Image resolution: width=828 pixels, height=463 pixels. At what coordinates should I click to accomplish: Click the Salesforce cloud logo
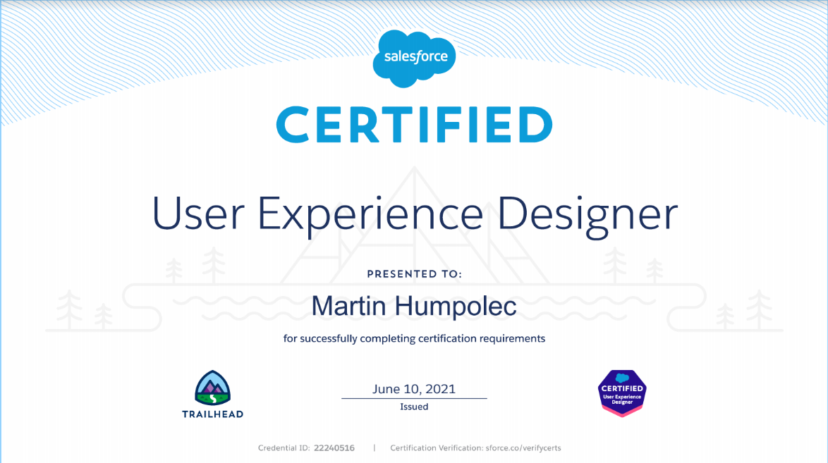point(414,58)
